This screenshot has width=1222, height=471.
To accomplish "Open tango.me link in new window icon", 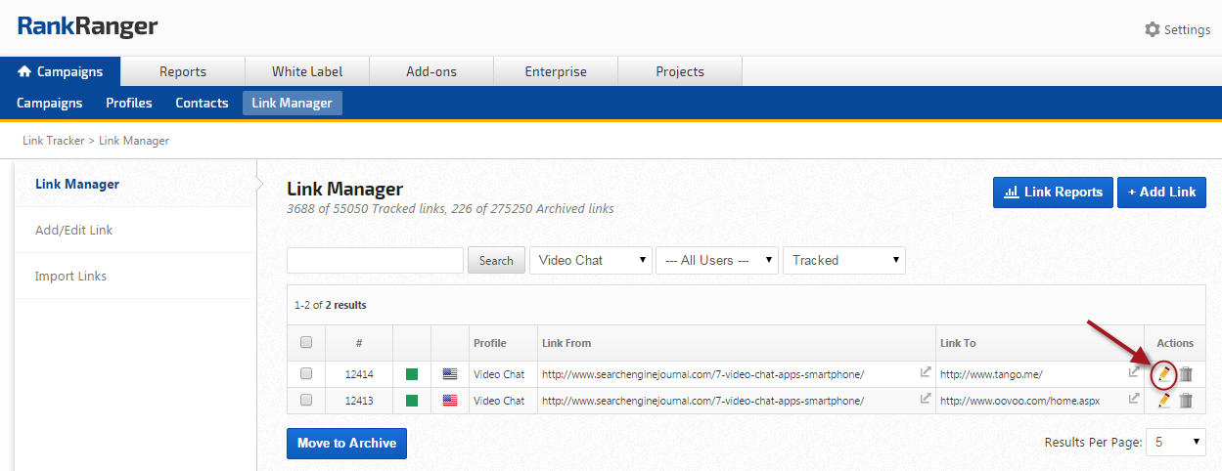I will point(1134,372).
